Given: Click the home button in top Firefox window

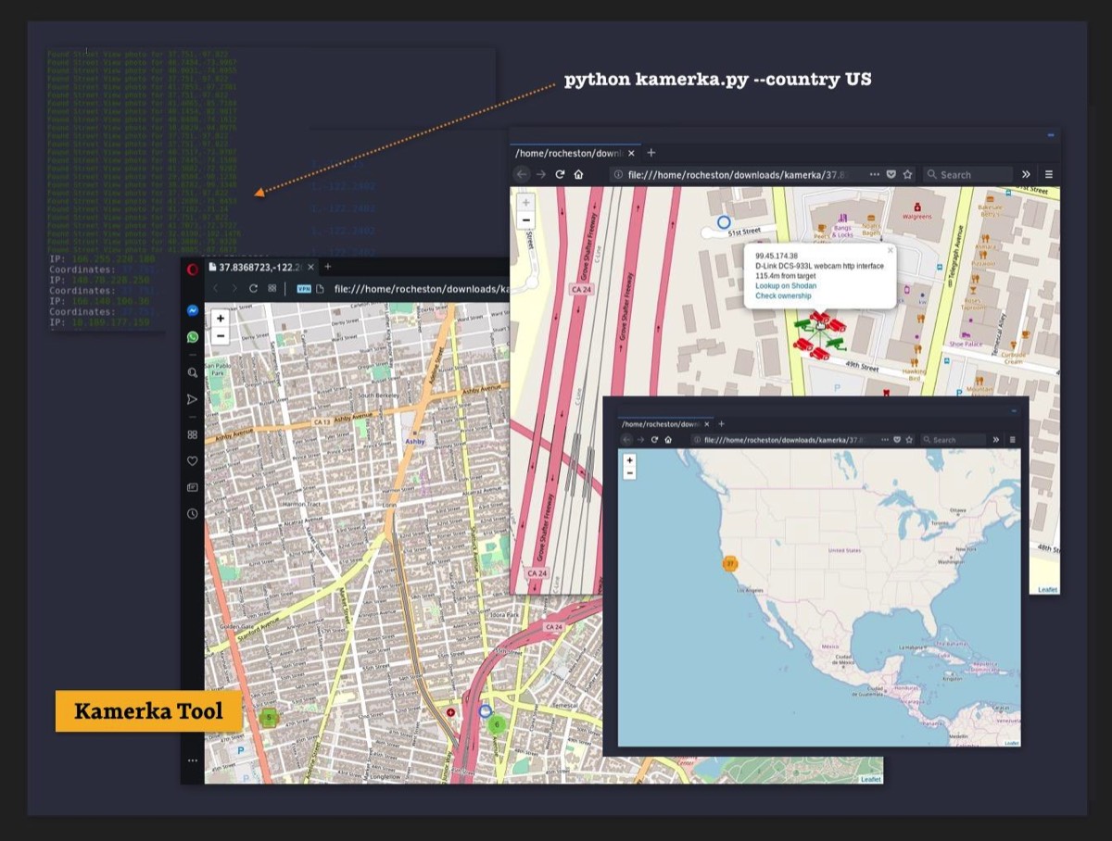Looking at the screenshot, I should pos(578,174).
